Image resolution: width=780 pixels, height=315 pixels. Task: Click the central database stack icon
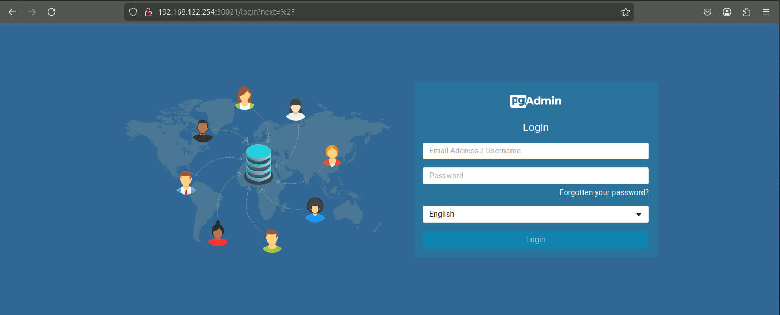click(258, 164)
